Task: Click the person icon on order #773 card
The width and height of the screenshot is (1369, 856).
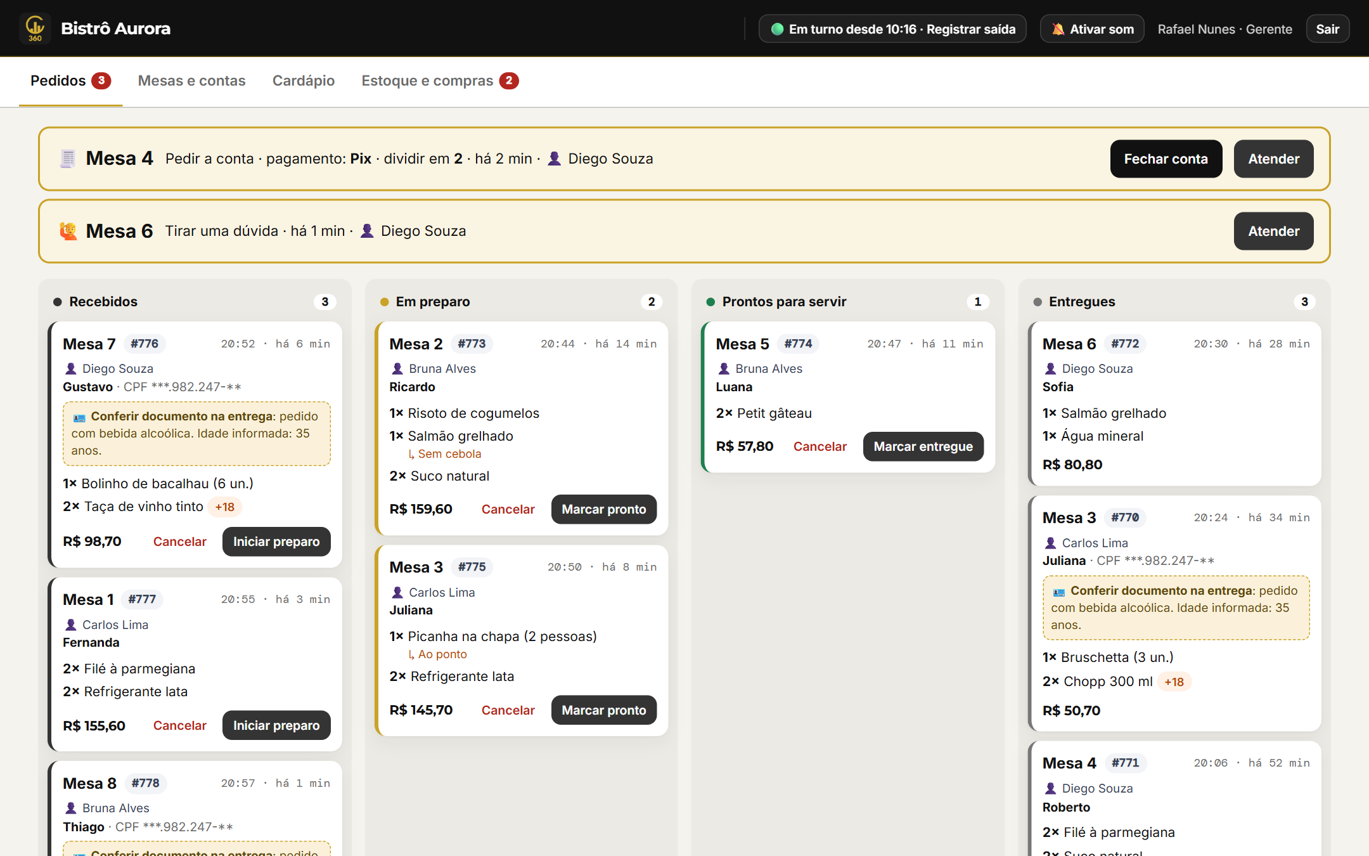Action: click(x=397, y=368)
